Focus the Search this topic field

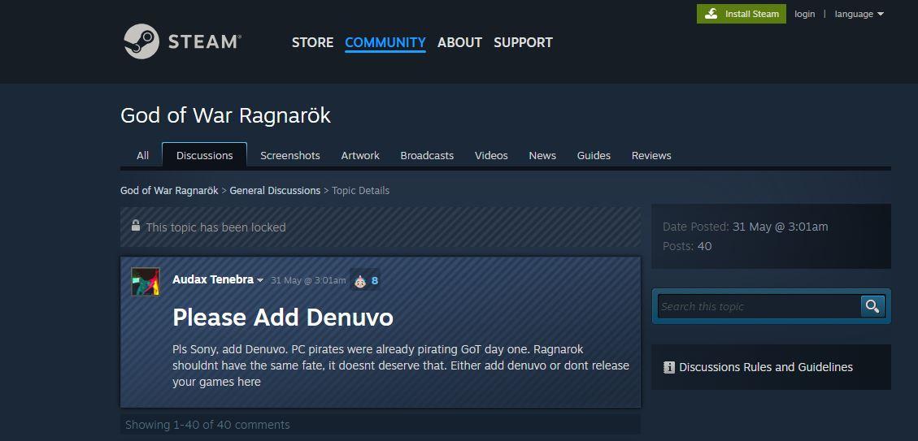pyautogui.click(x=758, y=306)
